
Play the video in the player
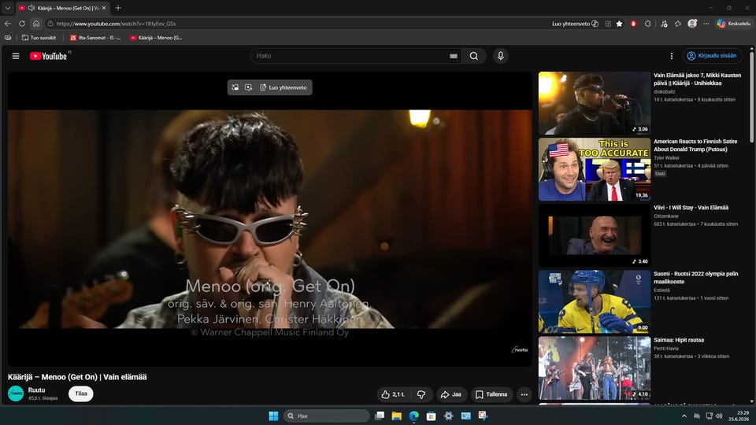click(x=270, y=220)
